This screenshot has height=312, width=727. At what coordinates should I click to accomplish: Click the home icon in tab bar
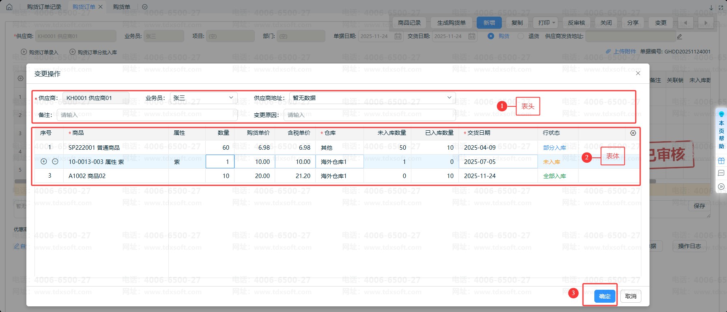(x=9, y=7)
